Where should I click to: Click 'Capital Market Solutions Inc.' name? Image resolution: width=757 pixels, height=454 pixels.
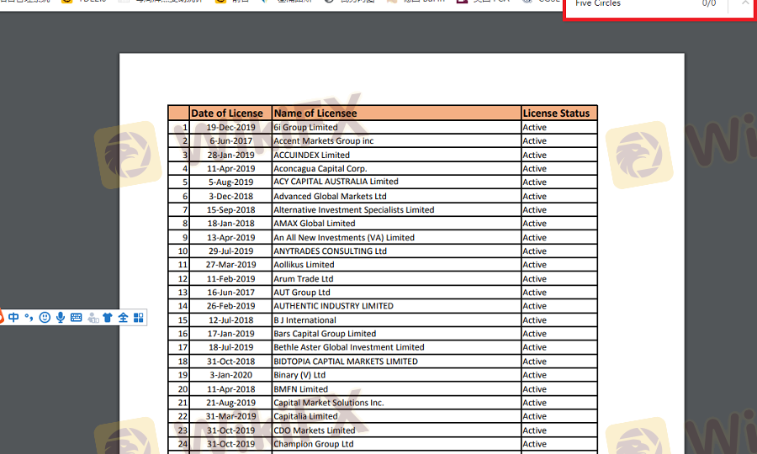tap(329, 403)
